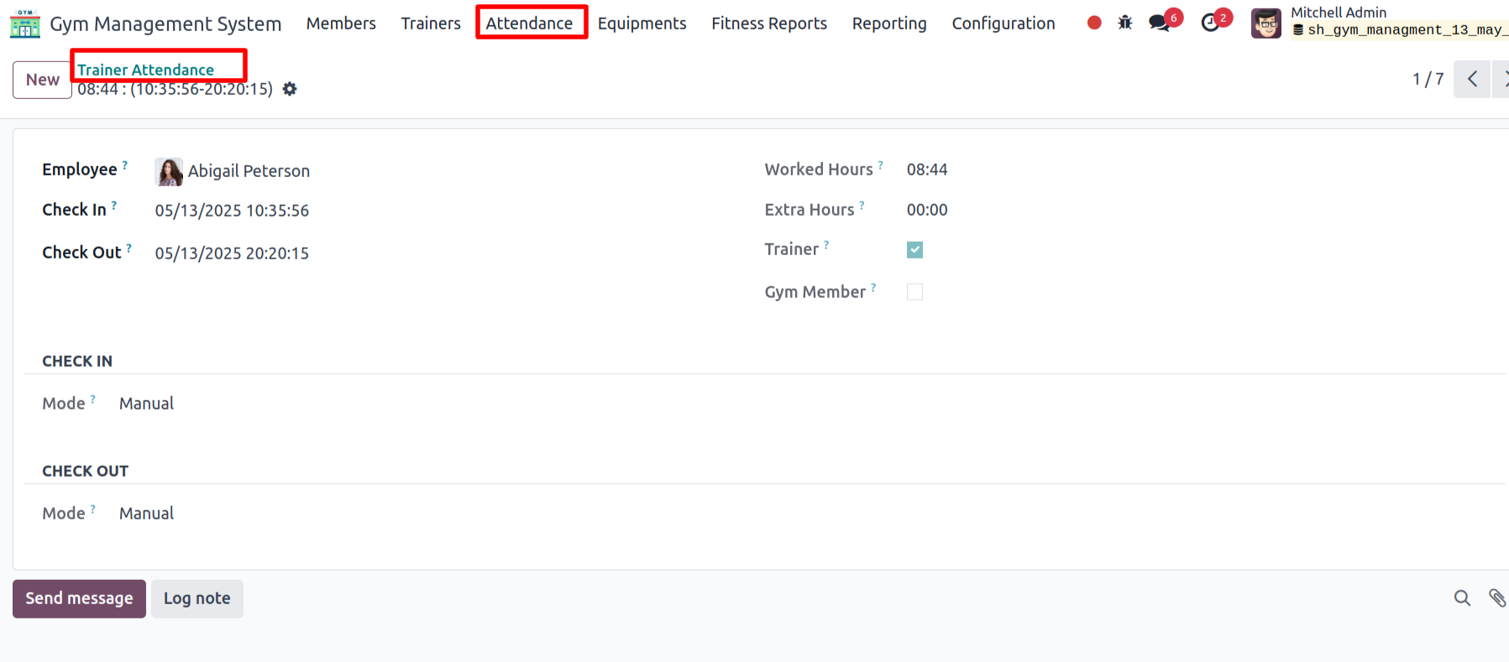Open the gear actions menu
Viewport: 1509px width, 662px height.
[290, 89]
